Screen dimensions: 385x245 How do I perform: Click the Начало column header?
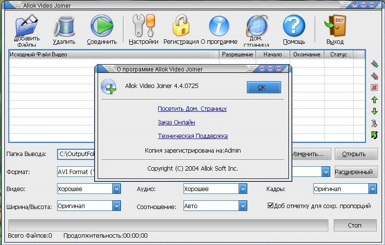pos(272,54)
